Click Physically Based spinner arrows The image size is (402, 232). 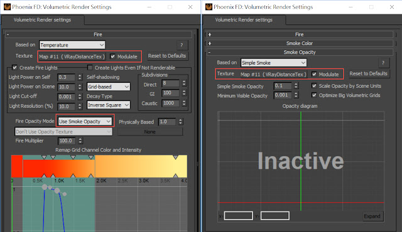180,122
